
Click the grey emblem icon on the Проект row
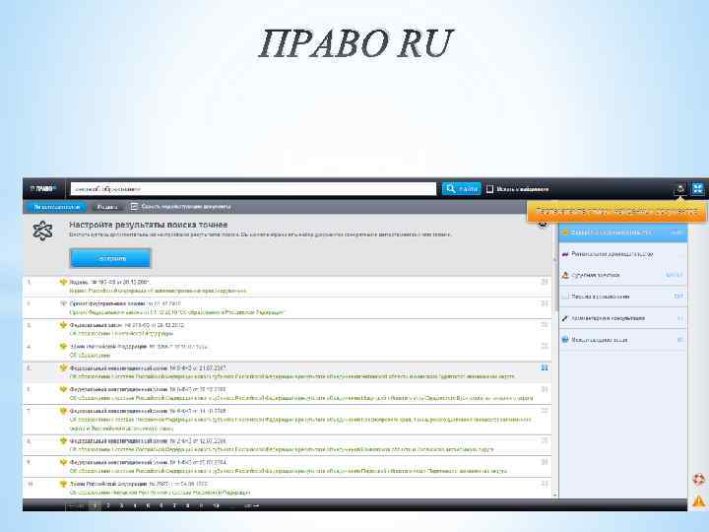63,303
